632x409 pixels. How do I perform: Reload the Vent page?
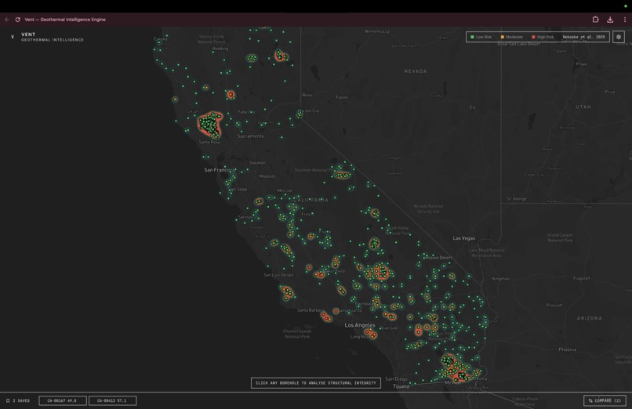pyautogui.click(x=18, y=20)
